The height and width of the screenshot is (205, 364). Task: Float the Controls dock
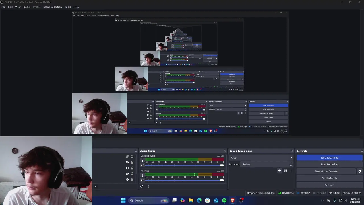tap(362, 151)
